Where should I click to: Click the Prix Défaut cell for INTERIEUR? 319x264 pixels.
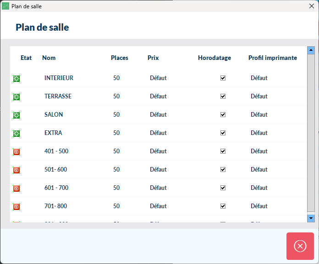pos(158,78)
